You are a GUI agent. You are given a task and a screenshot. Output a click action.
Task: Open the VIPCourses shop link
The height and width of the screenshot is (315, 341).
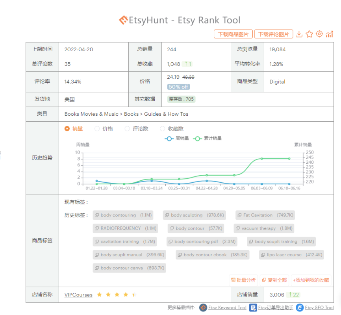78,295
